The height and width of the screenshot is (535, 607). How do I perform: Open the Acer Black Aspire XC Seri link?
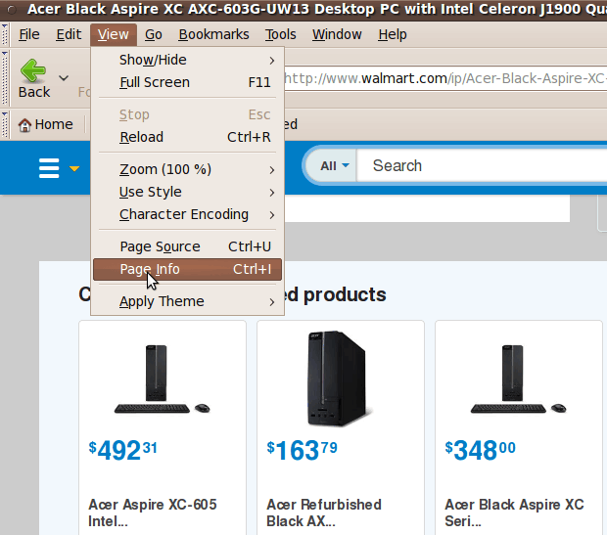click(x=514, y=513)
